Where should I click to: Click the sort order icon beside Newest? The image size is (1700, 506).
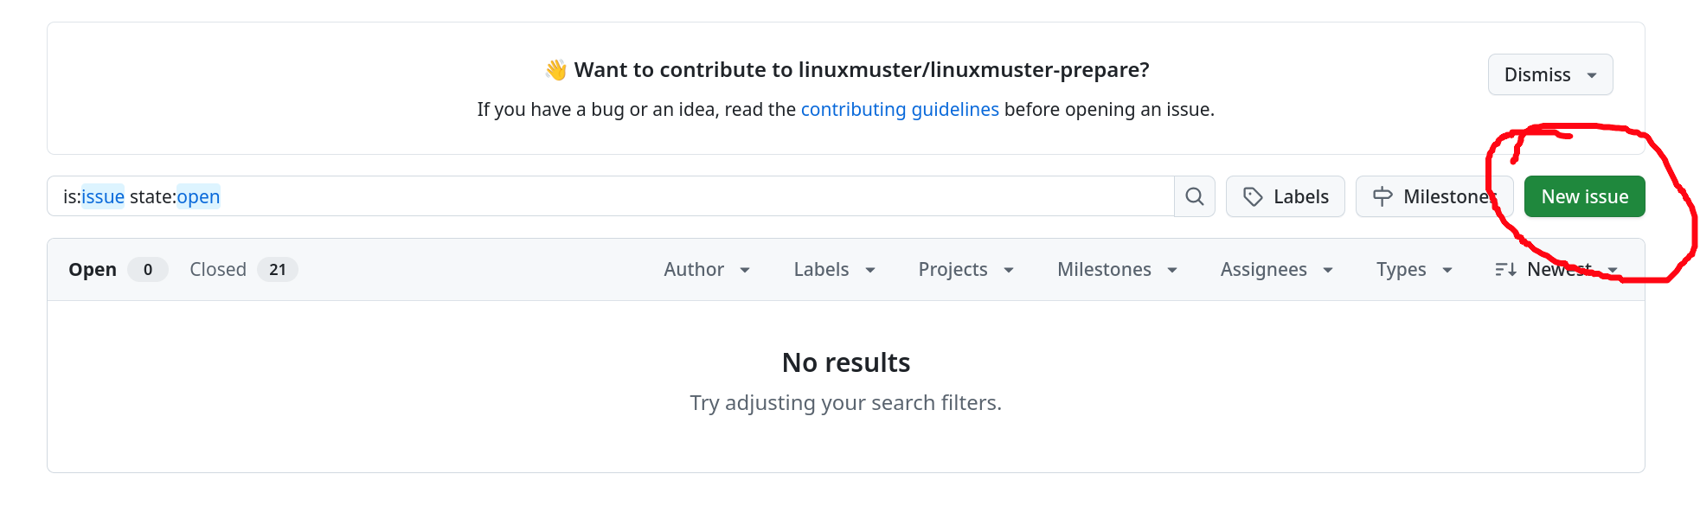[x=1505, y=270]
